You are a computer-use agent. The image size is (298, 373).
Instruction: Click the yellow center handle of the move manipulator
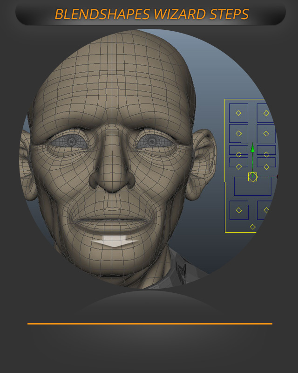point(252,177)
